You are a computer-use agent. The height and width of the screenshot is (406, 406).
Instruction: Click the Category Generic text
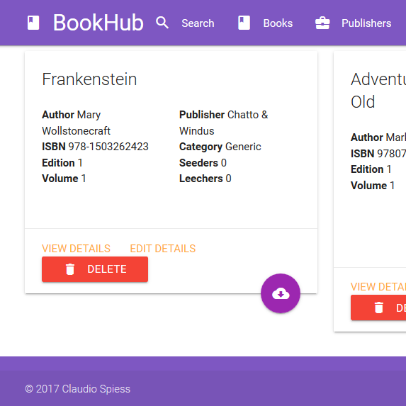click(220, 147)
